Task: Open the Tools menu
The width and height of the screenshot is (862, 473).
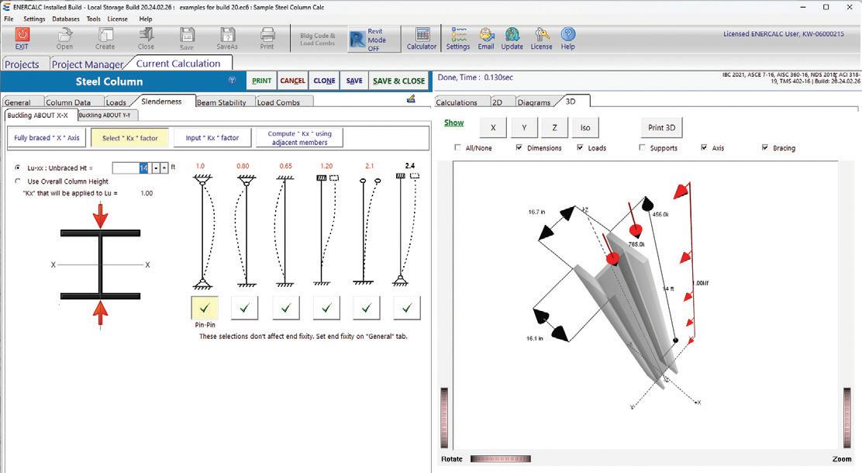Action: coord(94,19)
